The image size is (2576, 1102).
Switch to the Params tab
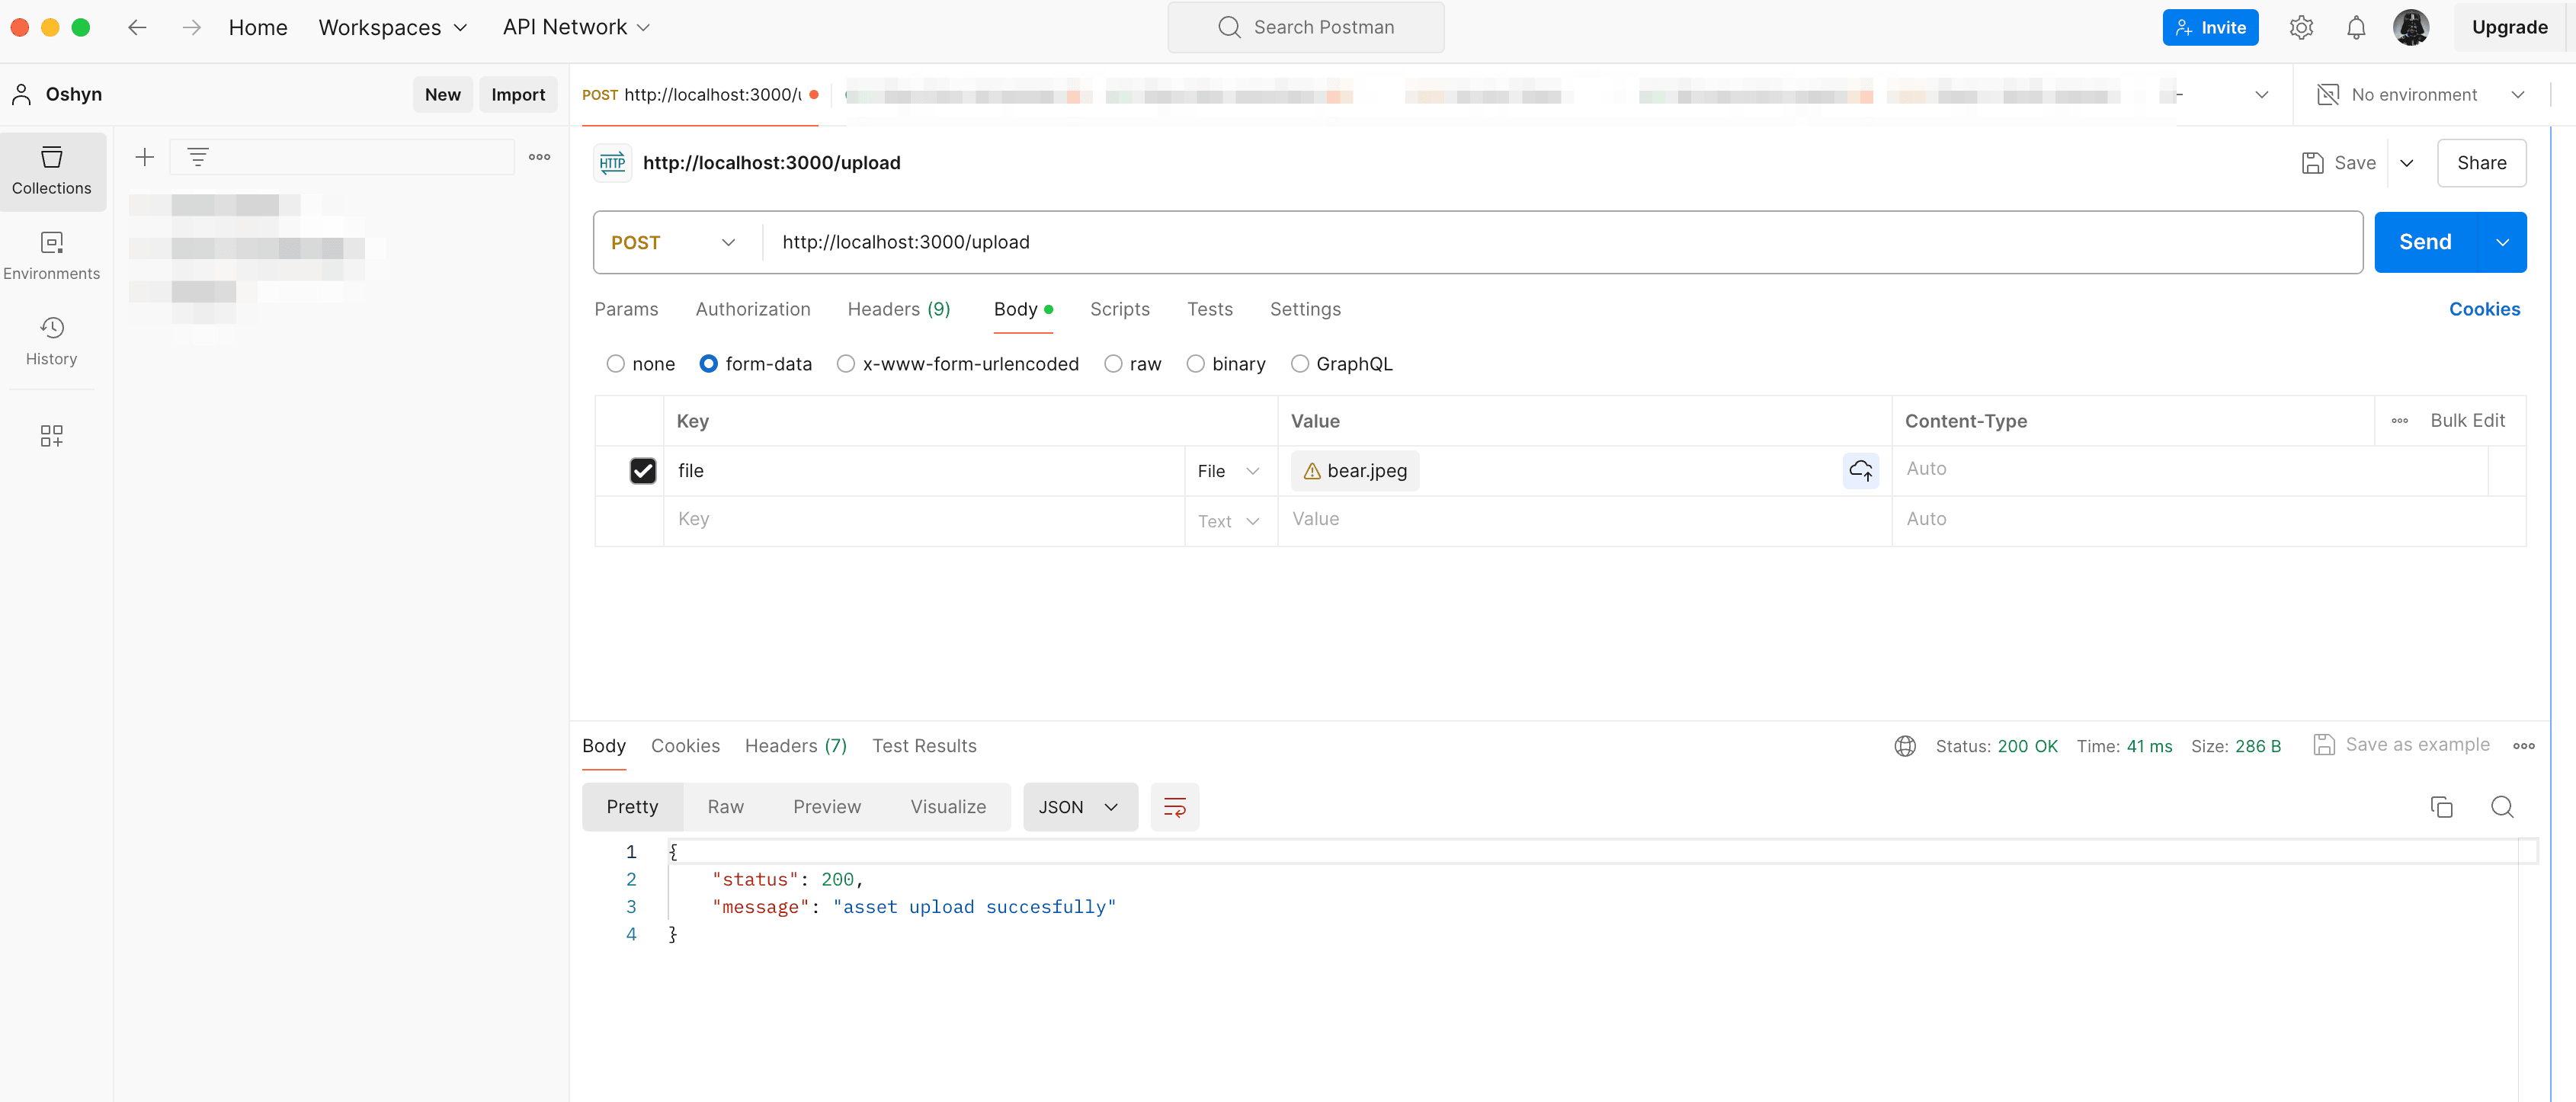tap(626, 309)
